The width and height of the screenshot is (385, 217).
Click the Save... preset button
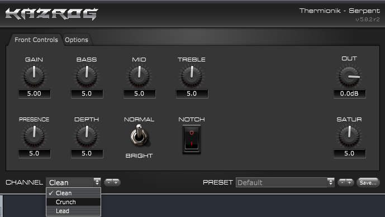click(368, 182)
